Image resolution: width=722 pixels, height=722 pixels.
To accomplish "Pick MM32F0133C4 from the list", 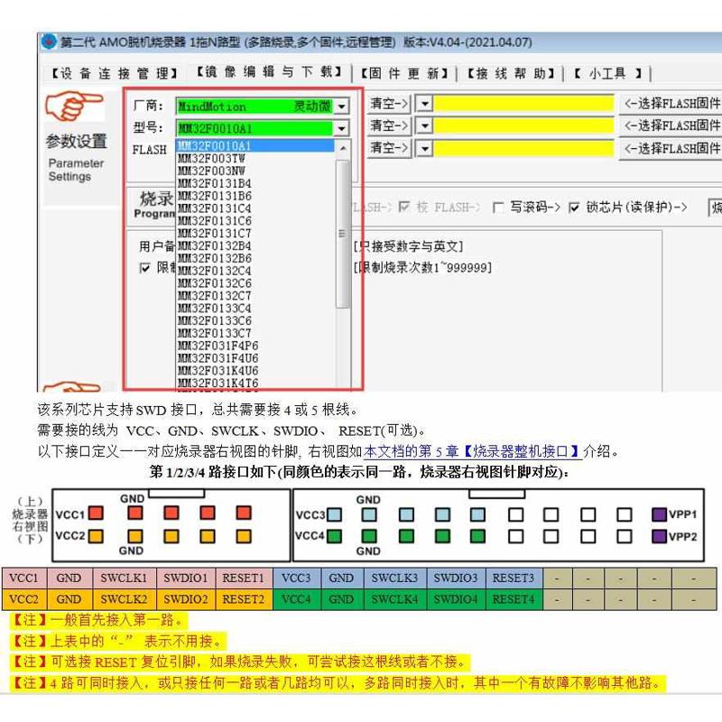I will tap(255, 308).
